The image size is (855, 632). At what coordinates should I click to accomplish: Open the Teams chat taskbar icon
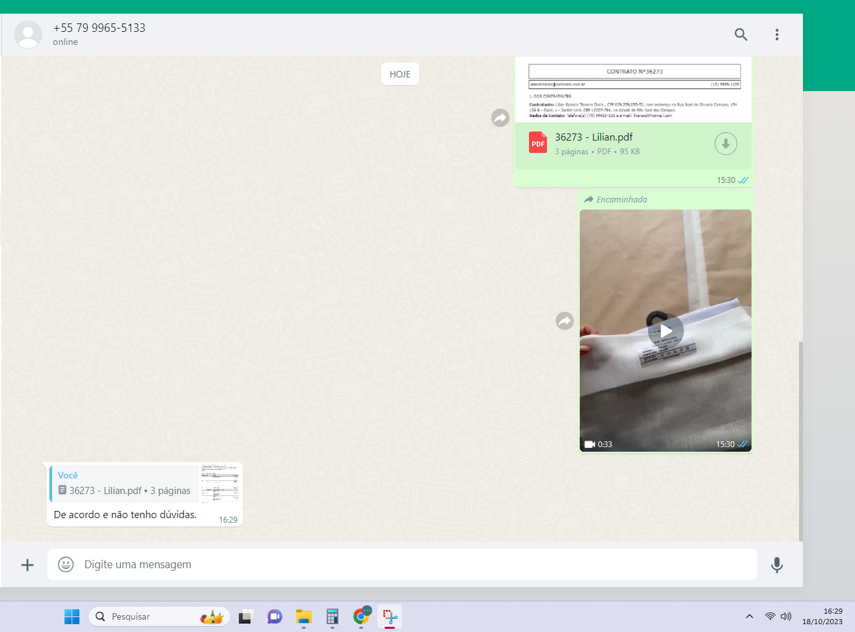(x=275, y=616)
